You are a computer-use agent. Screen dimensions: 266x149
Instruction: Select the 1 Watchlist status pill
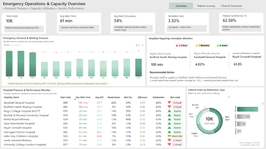203,45
